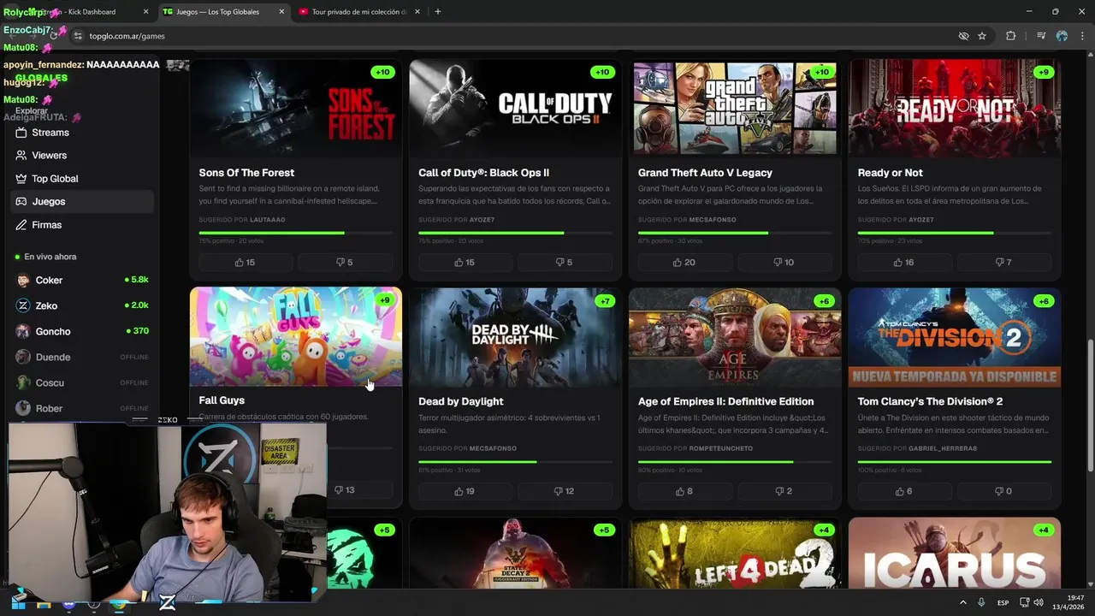This screenshot has height=616, width=1095.
Task: Open offline streamer Duende
Action: click(81, 357)
